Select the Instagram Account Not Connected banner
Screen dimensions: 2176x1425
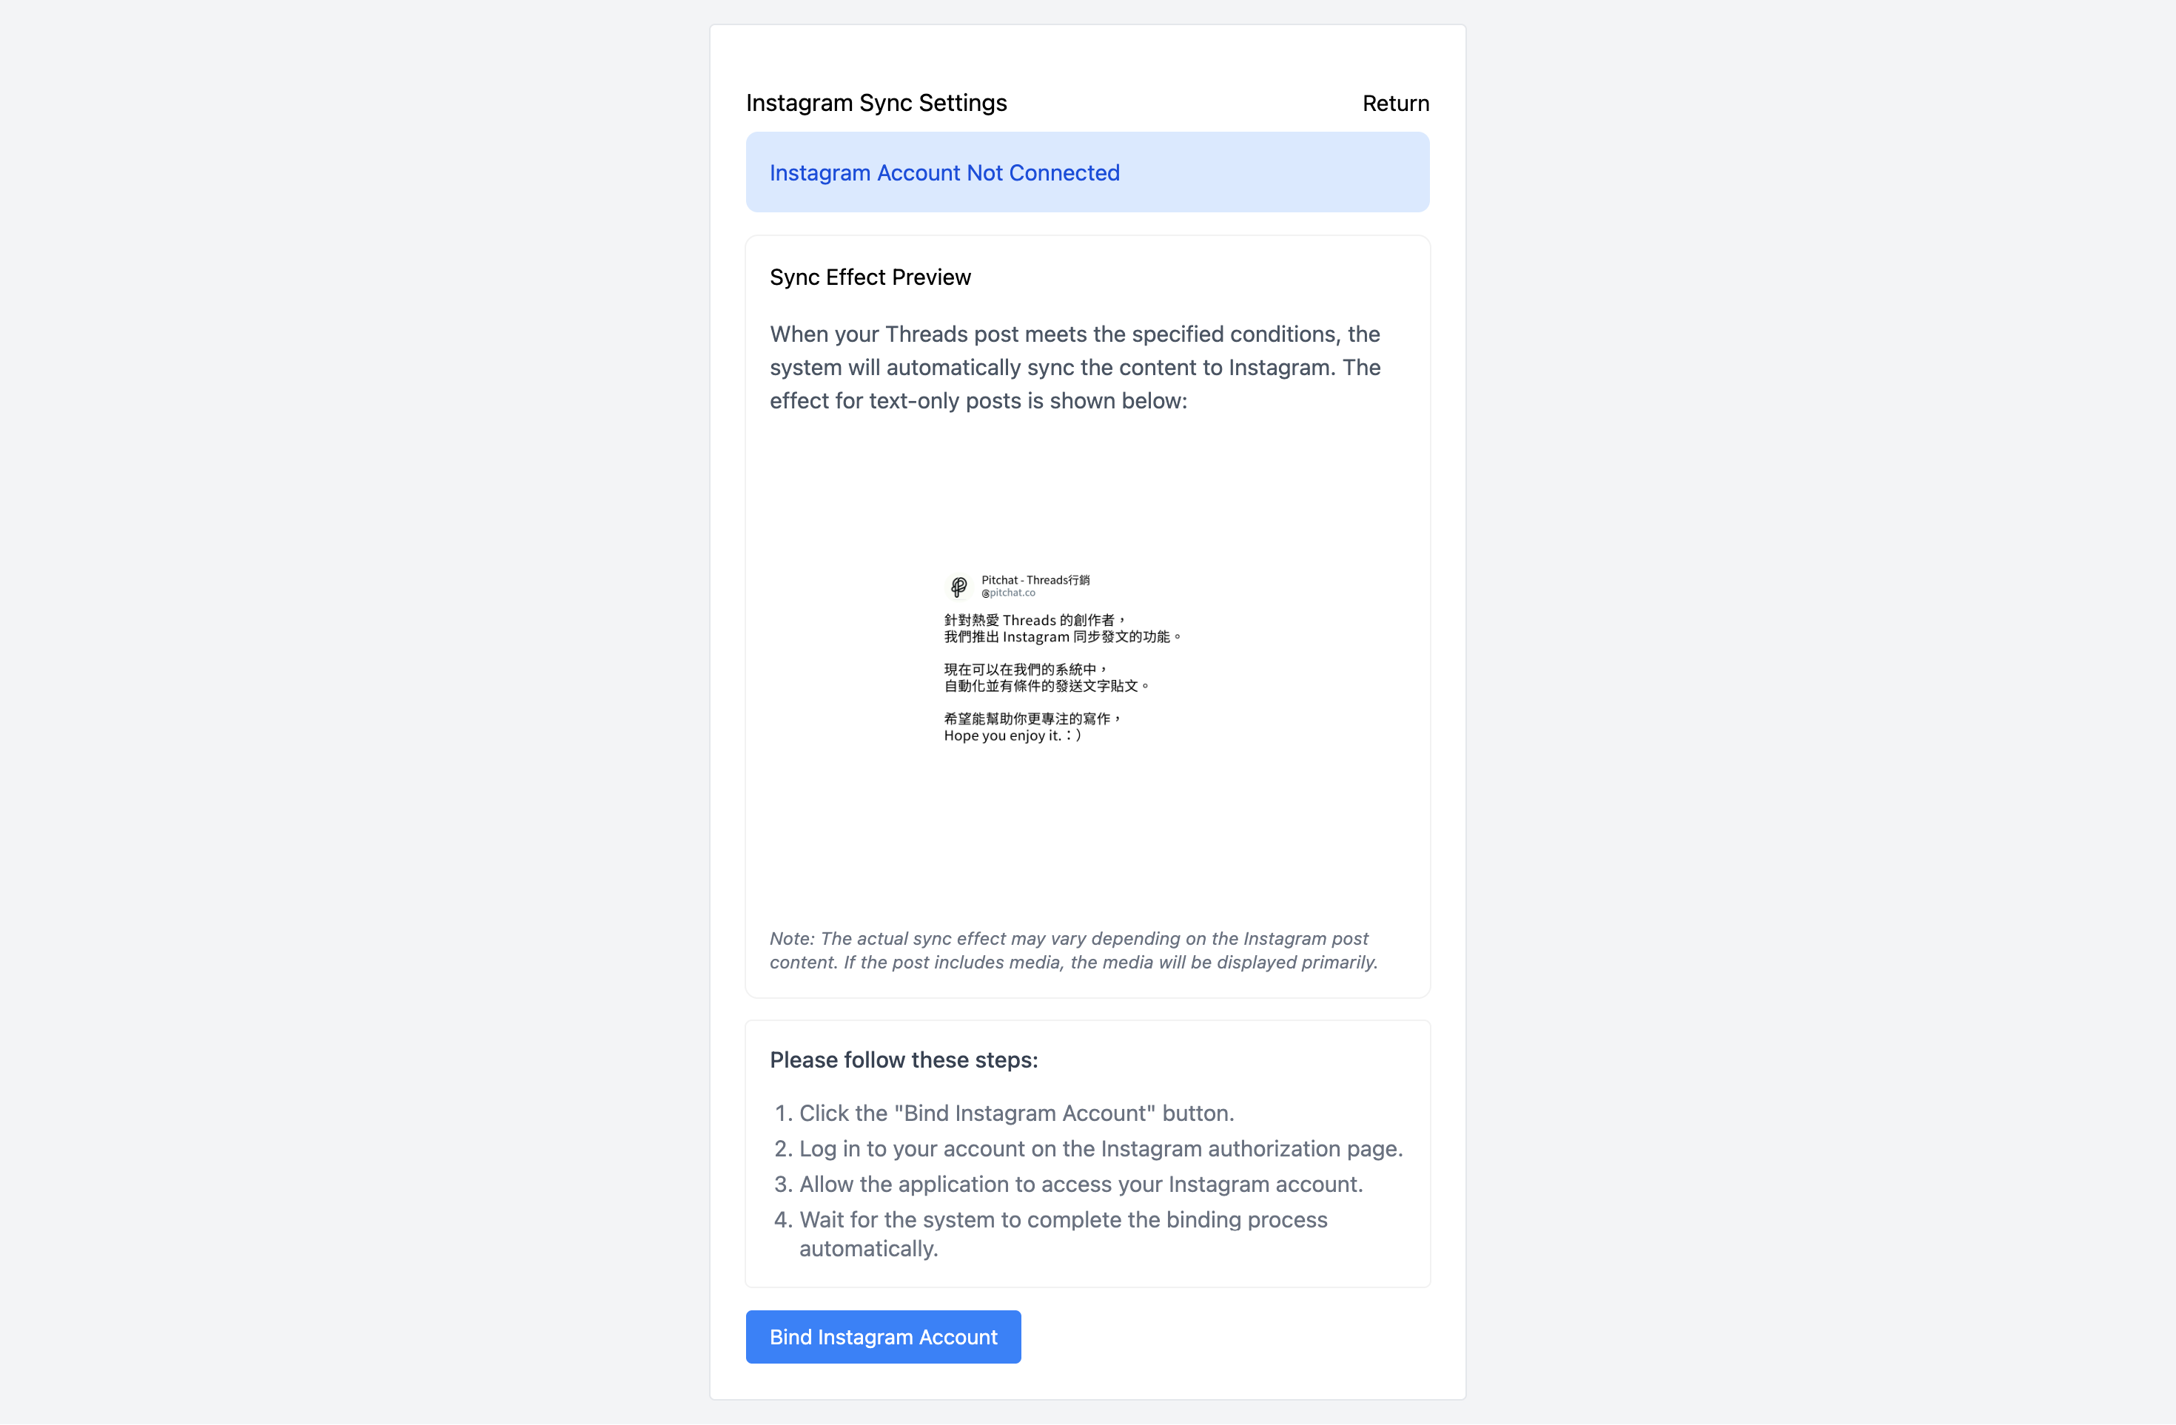tap(1087, 172)
